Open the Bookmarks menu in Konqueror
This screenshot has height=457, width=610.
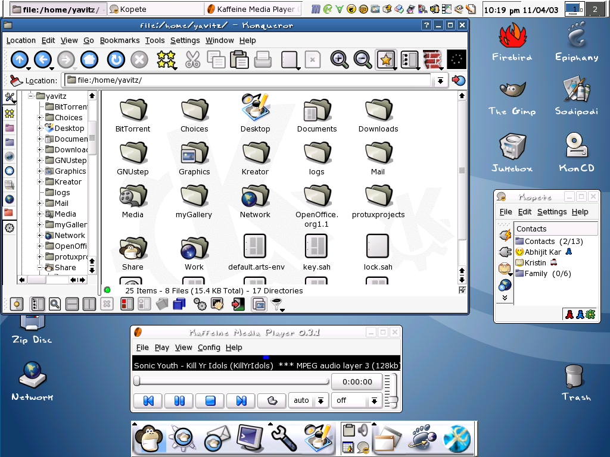[119, 40]
